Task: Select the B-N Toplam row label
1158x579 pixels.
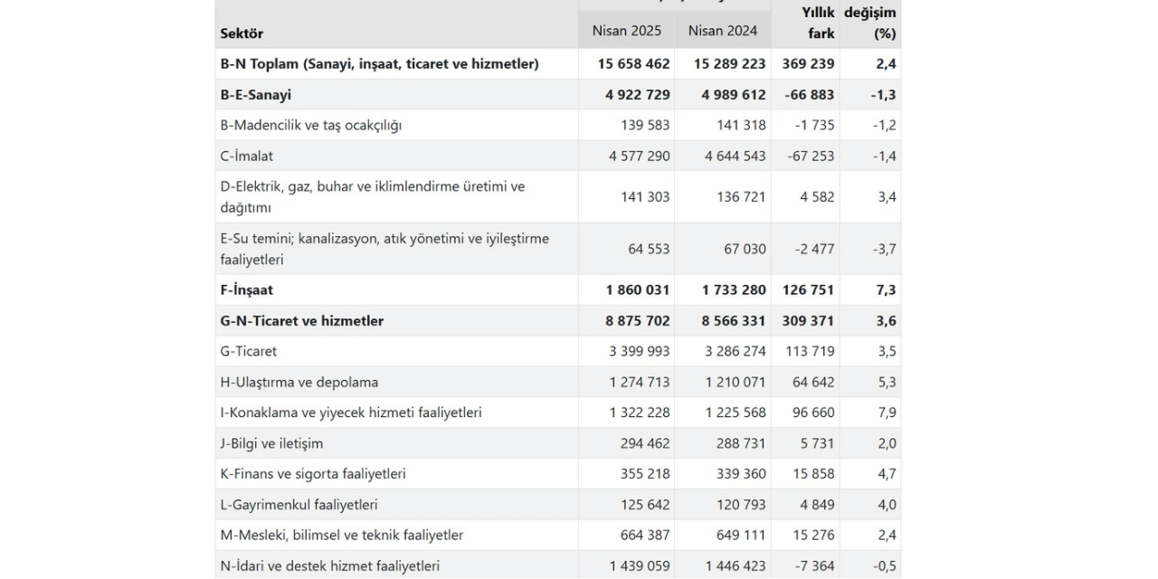Action: pyautogui.click(x=379, y=64)
